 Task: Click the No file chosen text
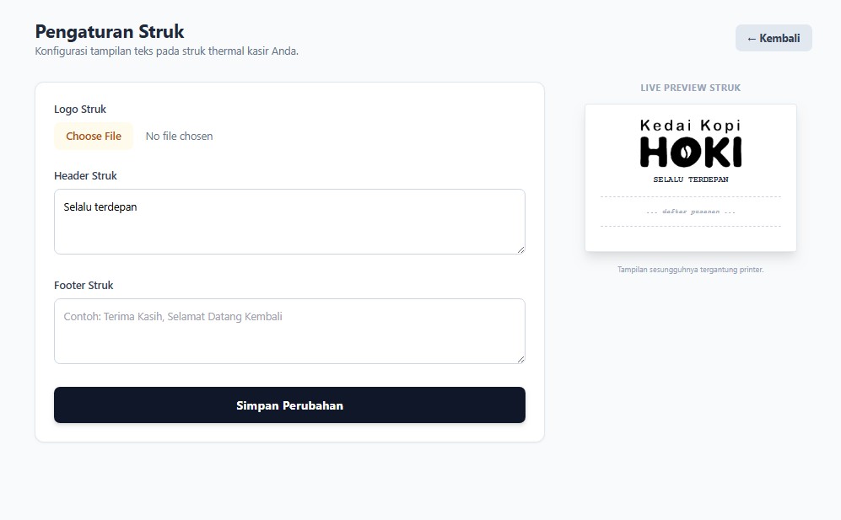coord(179,137)
